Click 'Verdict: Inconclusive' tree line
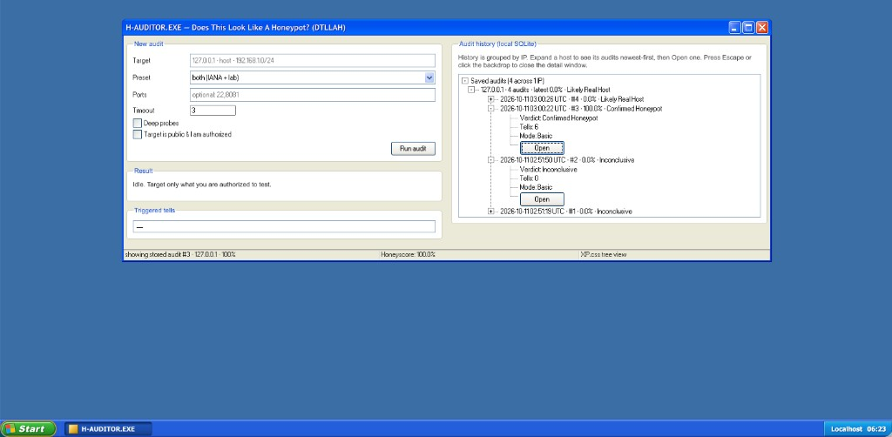 (x=549, y=170)
